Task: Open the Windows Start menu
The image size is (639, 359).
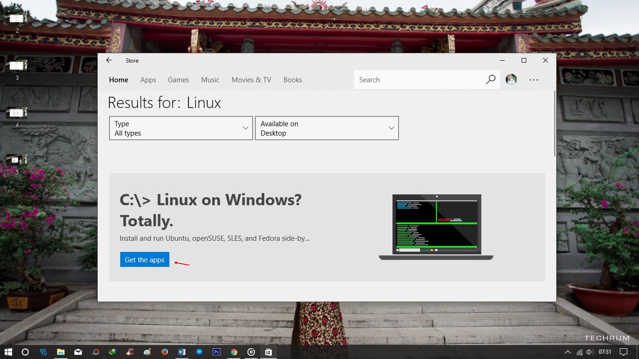Action: pyautogui.click(x=8, y=352)
